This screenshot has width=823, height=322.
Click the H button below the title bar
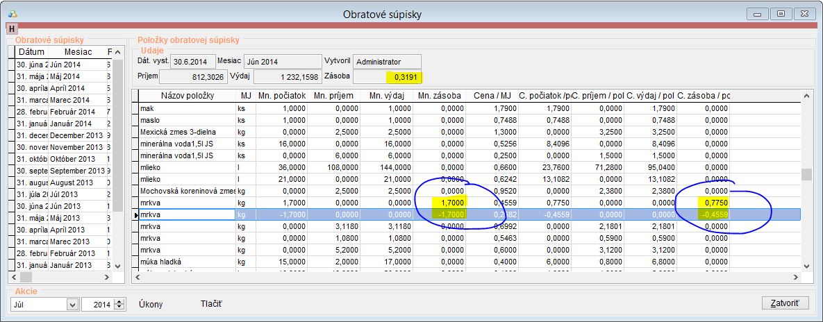click(x=12, y=28)
